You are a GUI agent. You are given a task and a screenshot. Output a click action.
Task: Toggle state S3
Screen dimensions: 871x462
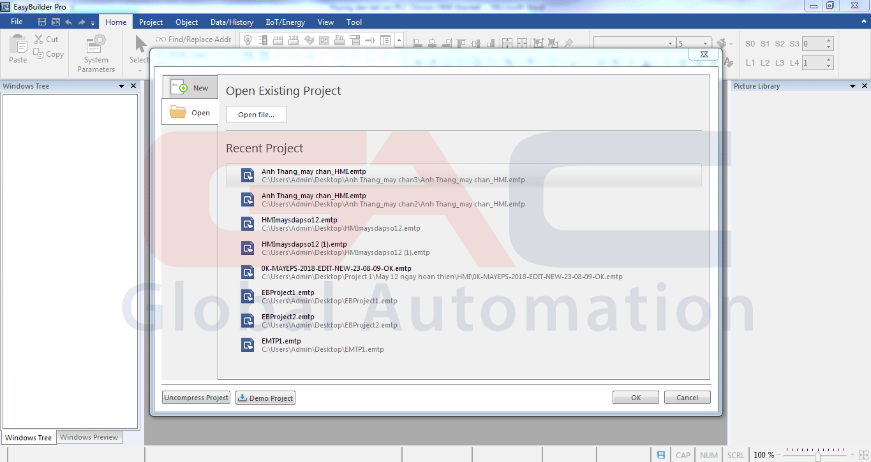794,44
